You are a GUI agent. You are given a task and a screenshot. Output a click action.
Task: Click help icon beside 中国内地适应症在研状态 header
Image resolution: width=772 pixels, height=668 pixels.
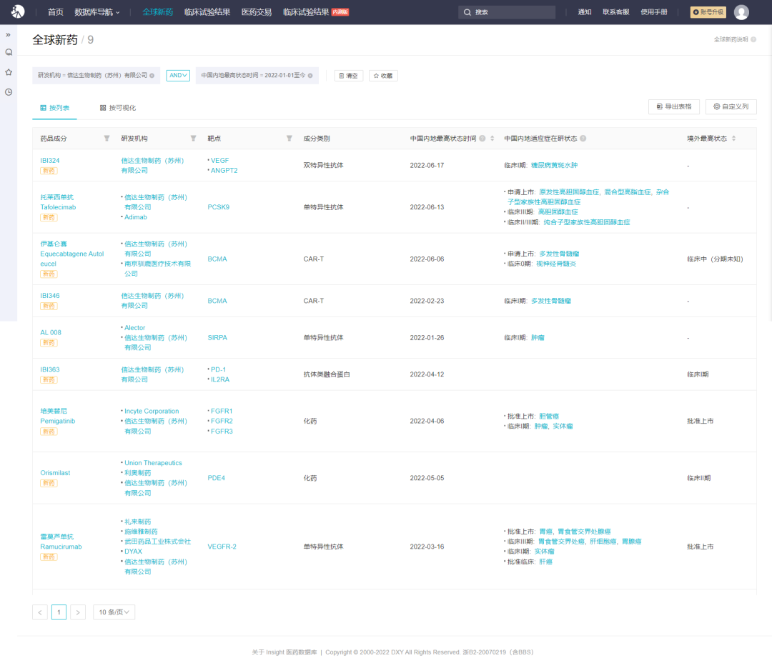(x=583, y=139)
